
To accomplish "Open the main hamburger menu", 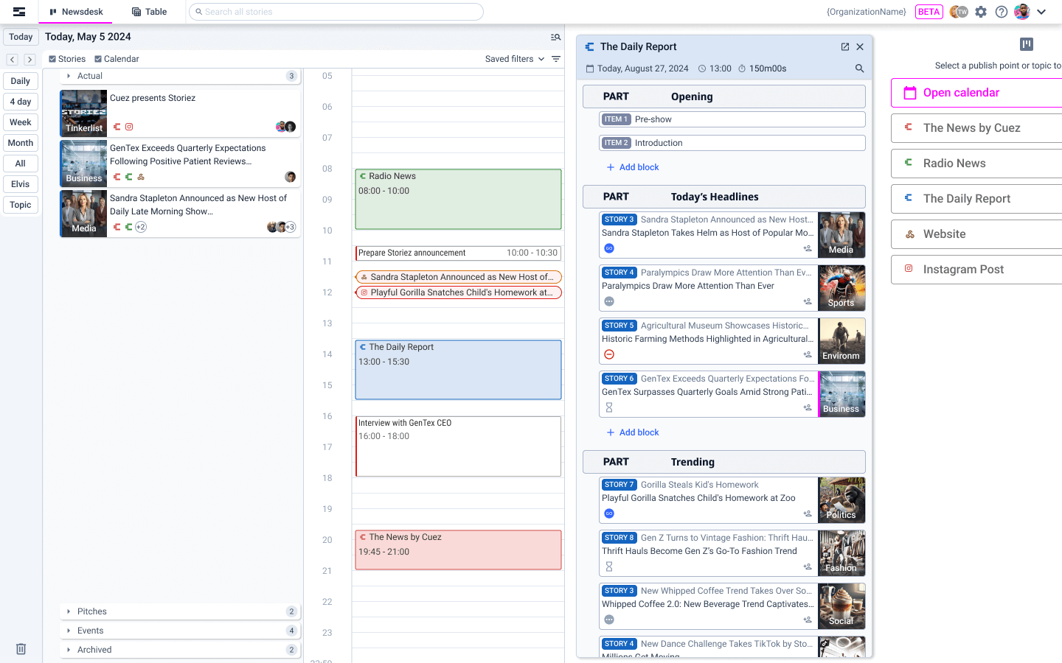I will (x=19, y=12).
